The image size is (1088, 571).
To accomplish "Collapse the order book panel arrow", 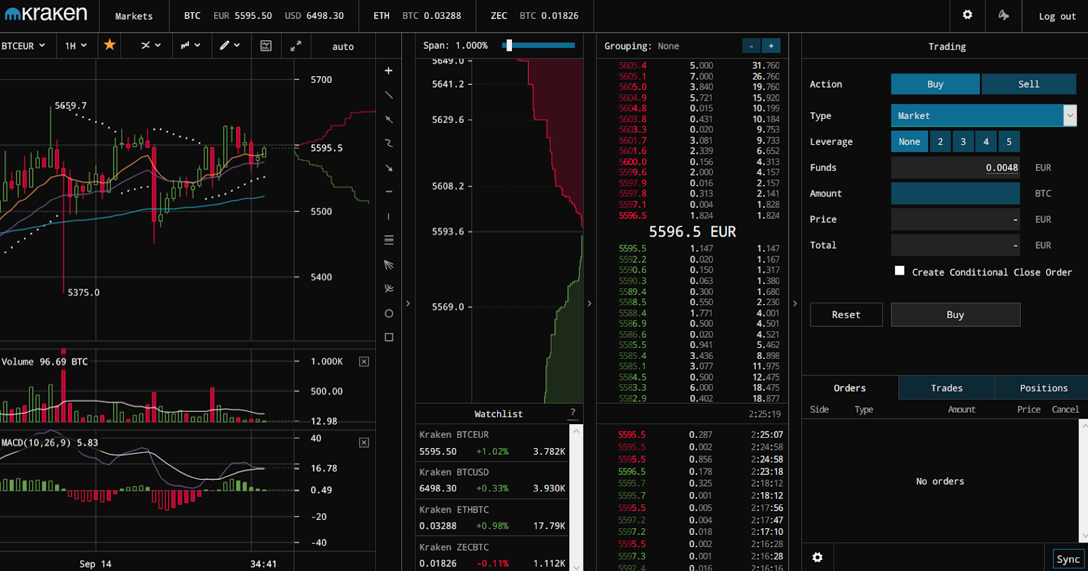I will pyautogui.click(x=795, y=303).
